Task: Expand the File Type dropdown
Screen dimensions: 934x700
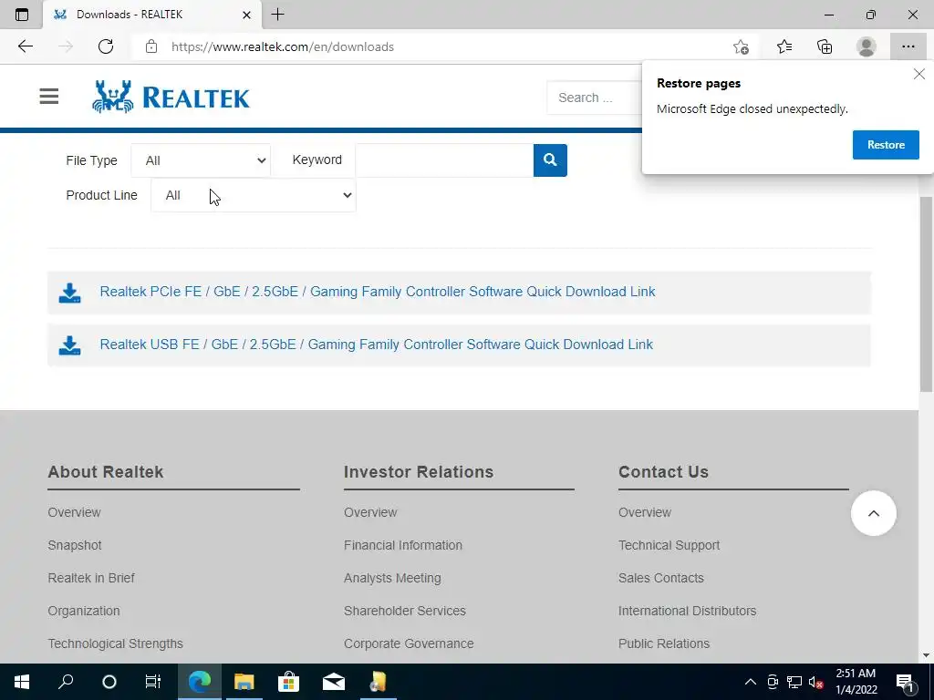Action: (x=201, y=160)
